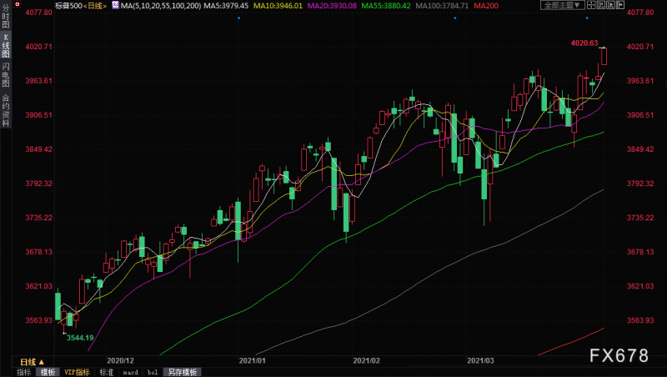The image size is (667, 377).
Task: Click the 2021/02 date label on time axis
Action: 366,360
